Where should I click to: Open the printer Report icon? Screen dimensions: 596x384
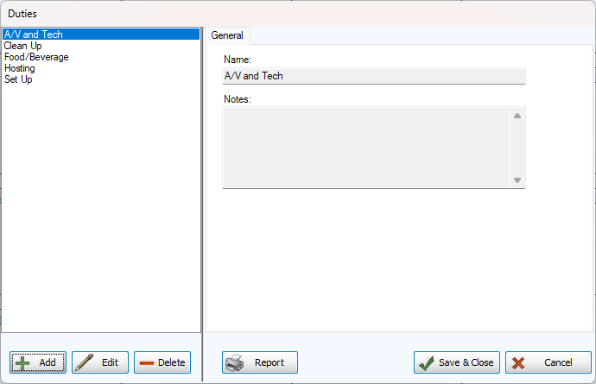point(235,362)
